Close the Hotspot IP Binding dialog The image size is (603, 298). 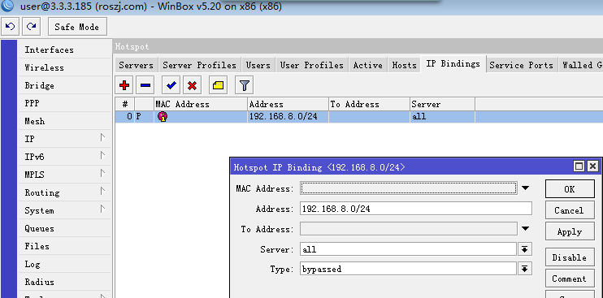(592, 166)
